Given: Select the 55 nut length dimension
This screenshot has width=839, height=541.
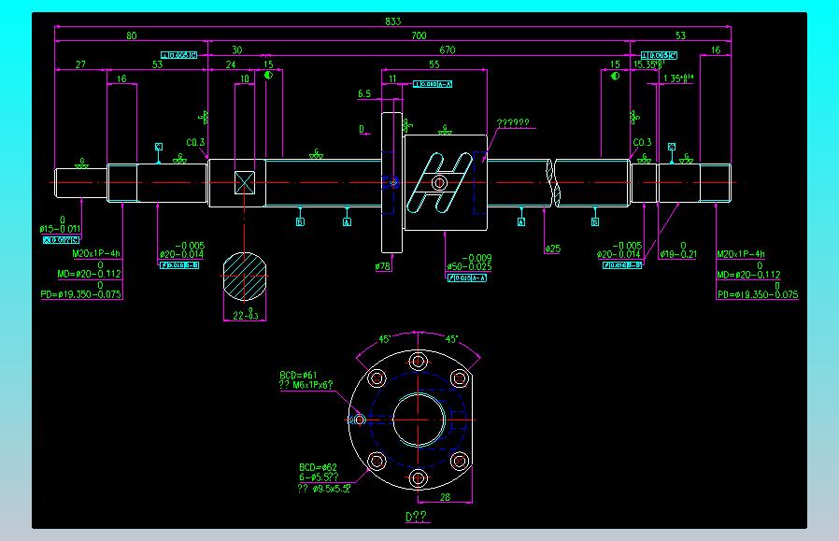Looking at the screenshot, I should pyautogui.click(x=434, y=64).
